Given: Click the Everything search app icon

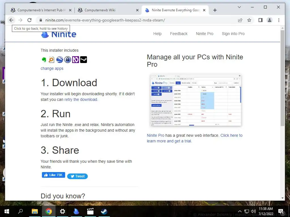Looking at the screenshot, I should tap(52, 60).
